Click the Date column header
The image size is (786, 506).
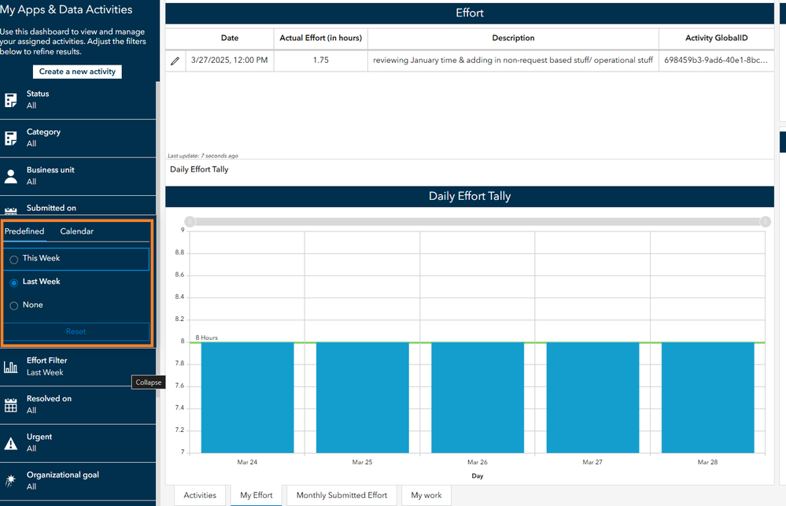pos(230,38)
